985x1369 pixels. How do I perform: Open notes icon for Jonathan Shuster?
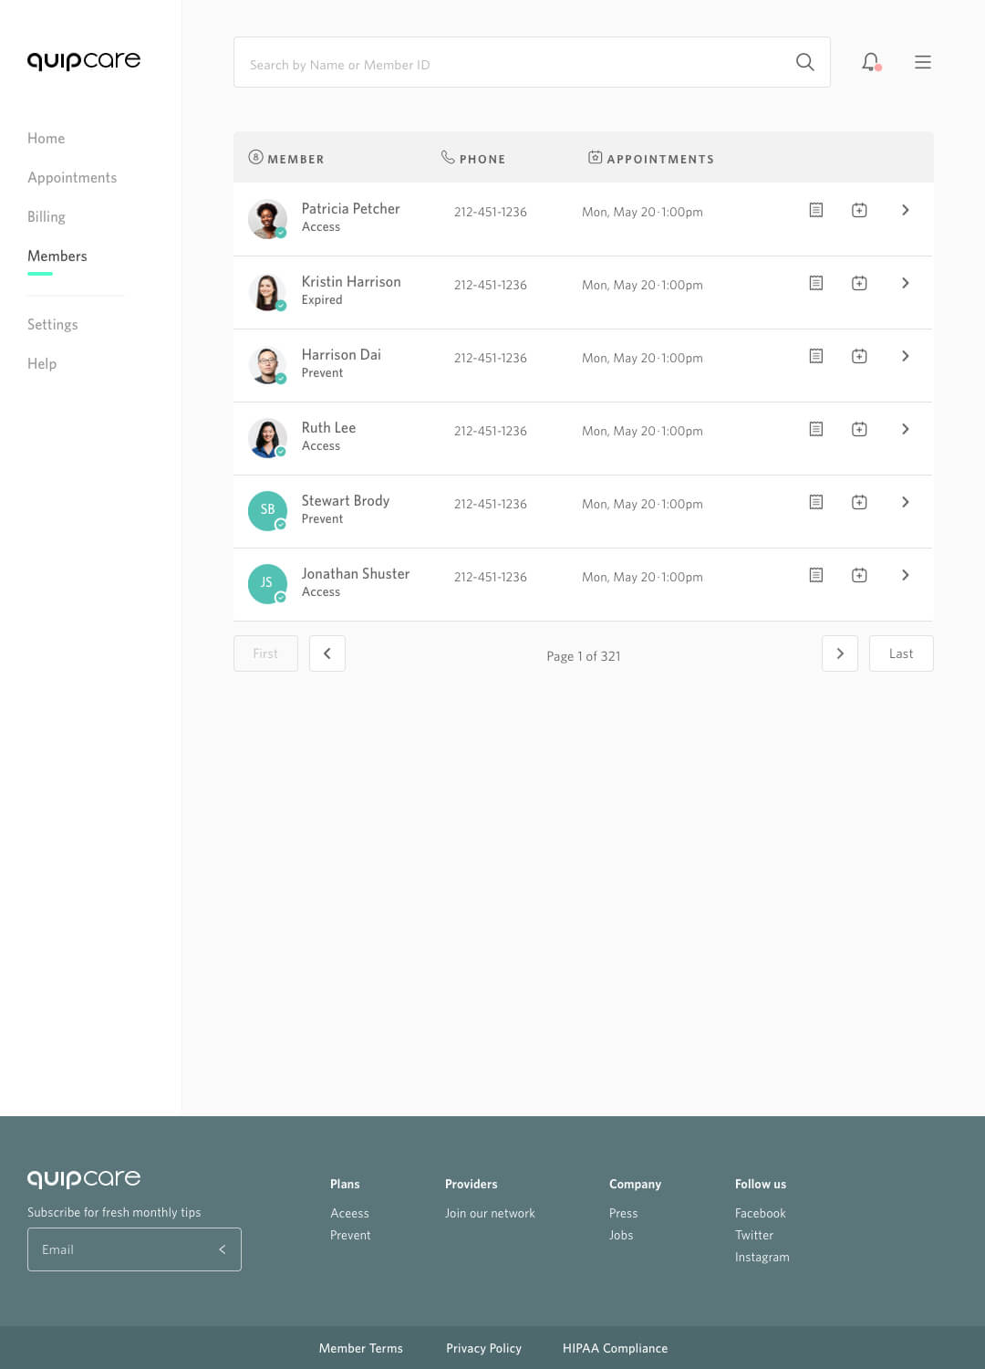click(816, 575)
